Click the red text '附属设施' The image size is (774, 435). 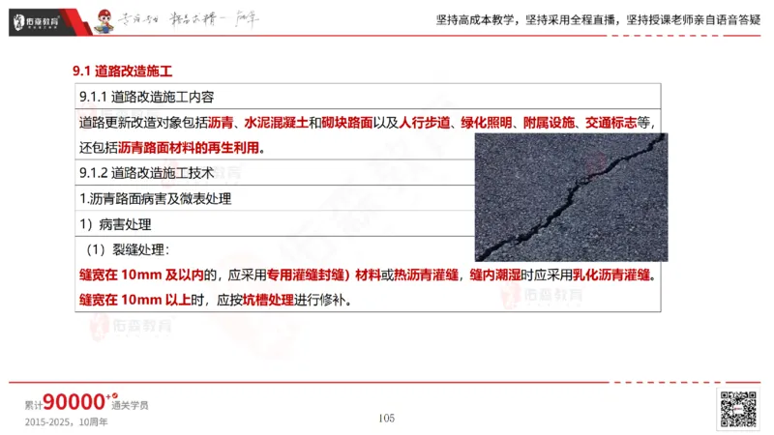pyautogui.click(x=549, y=123)
